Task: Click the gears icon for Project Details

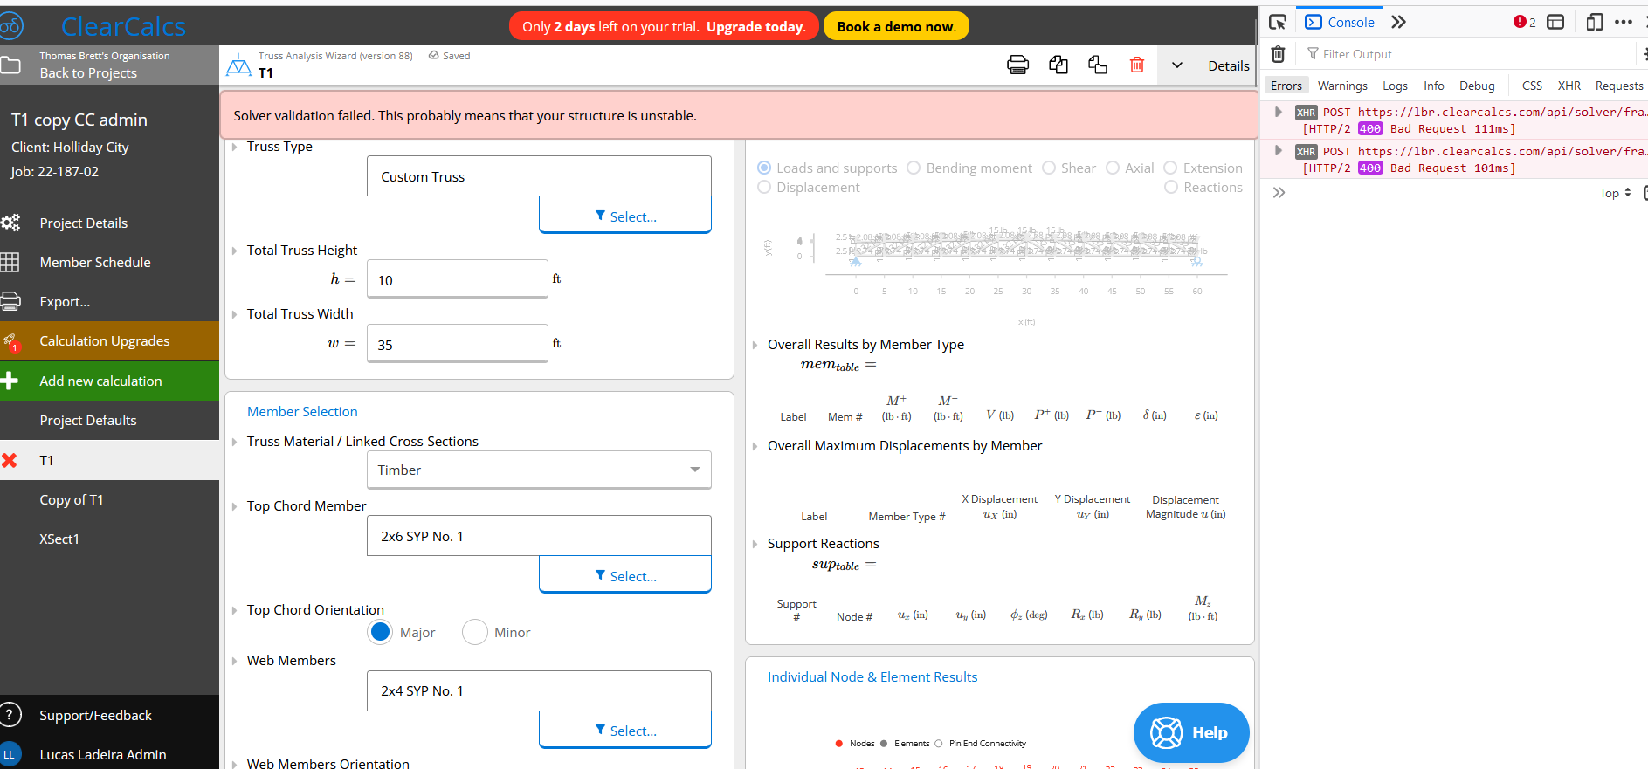Action: [x=10, y=223]
